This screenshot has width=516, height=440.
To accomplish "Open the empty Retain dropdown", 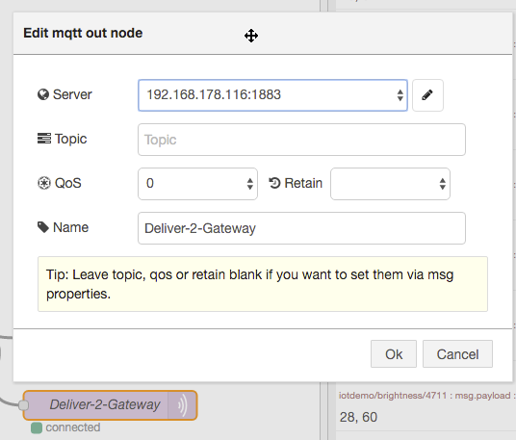I will click(x=390, y=184).
